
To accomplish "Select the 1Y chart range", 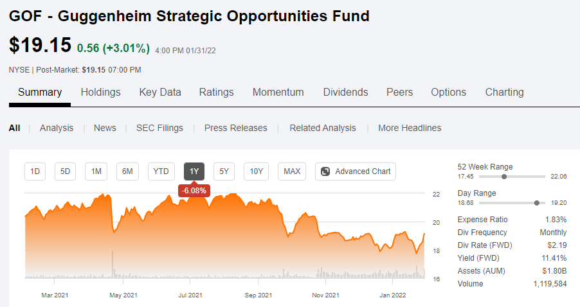I will click(x=194, y=171).
